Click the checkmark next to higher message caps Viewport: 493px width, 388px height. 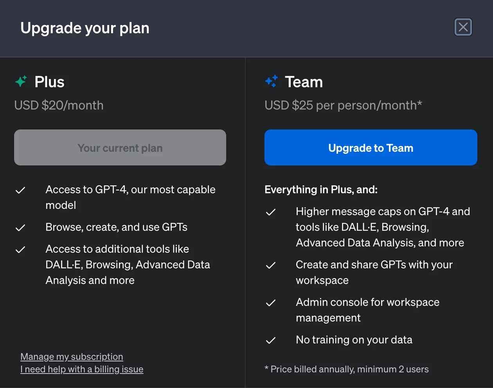point(270,212)
